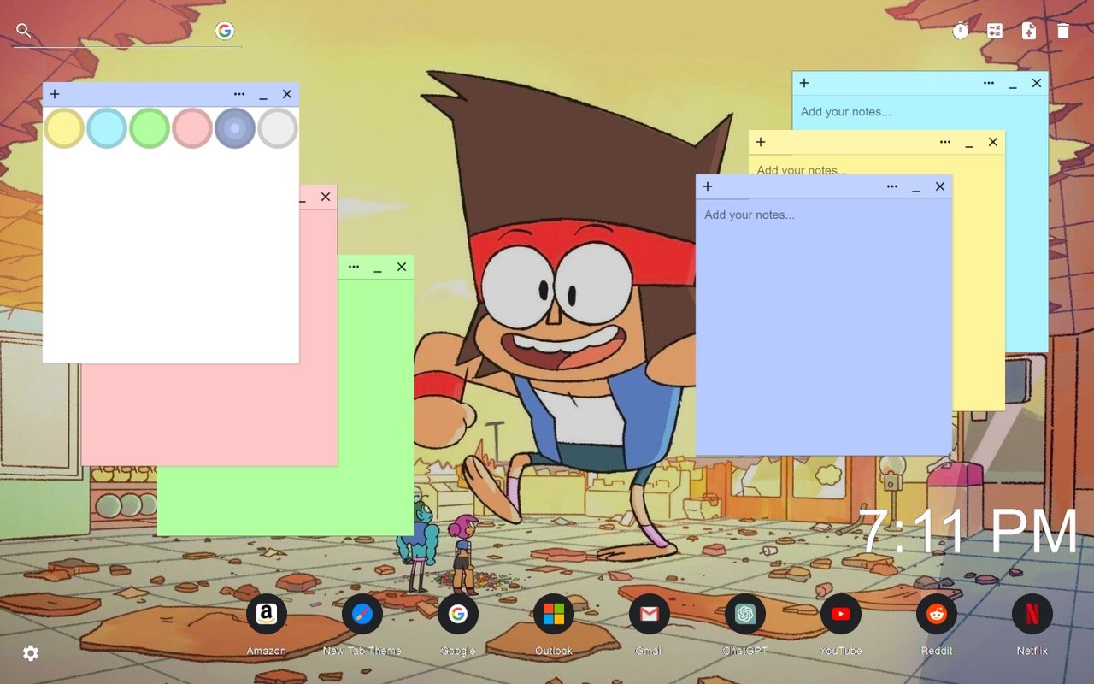Open the stopwatch timer tool

(961, 31)
